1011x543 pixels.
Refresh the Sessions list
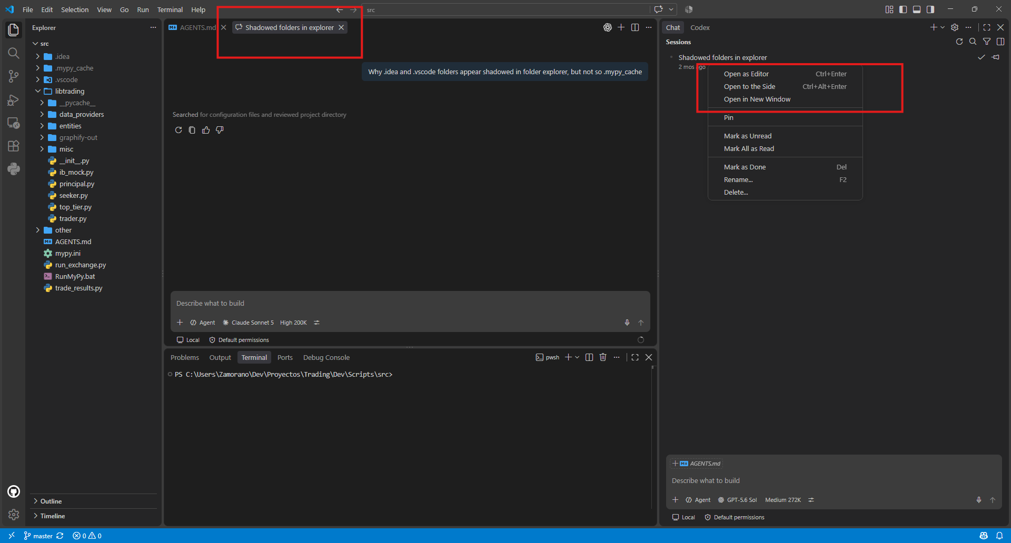[x=959, y=42]
